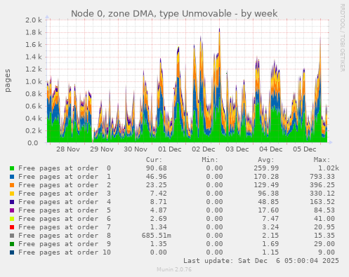Click the average value 129.49 for order 2
Screen dimensions: 349x277
tap(266, 185)
